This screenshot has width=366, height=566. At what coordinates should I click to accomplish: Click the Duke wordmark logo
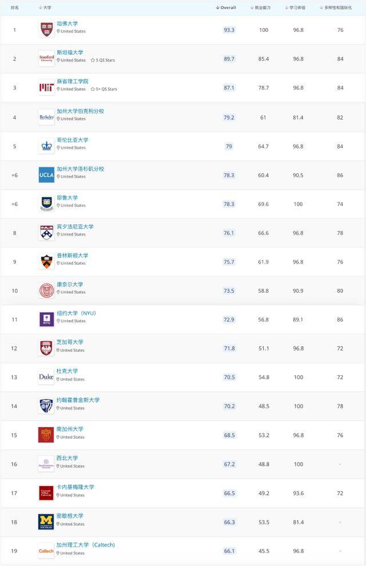(46, 377)
